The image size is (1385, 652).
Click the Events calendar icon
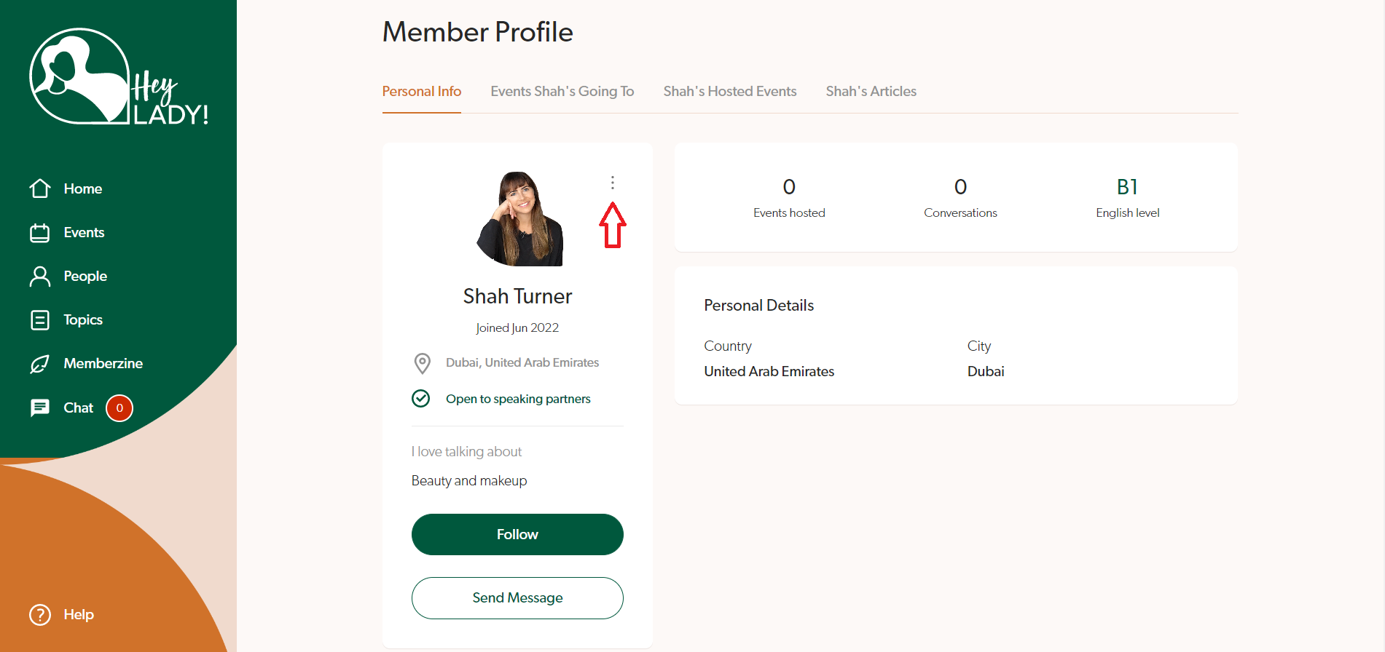pos(40,233)
